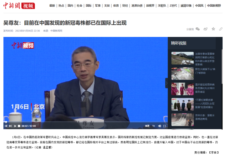The width and height of the screenshot is (226, 155).
Task: Click the 中新网视频 site logo
Action: point(19,6)
